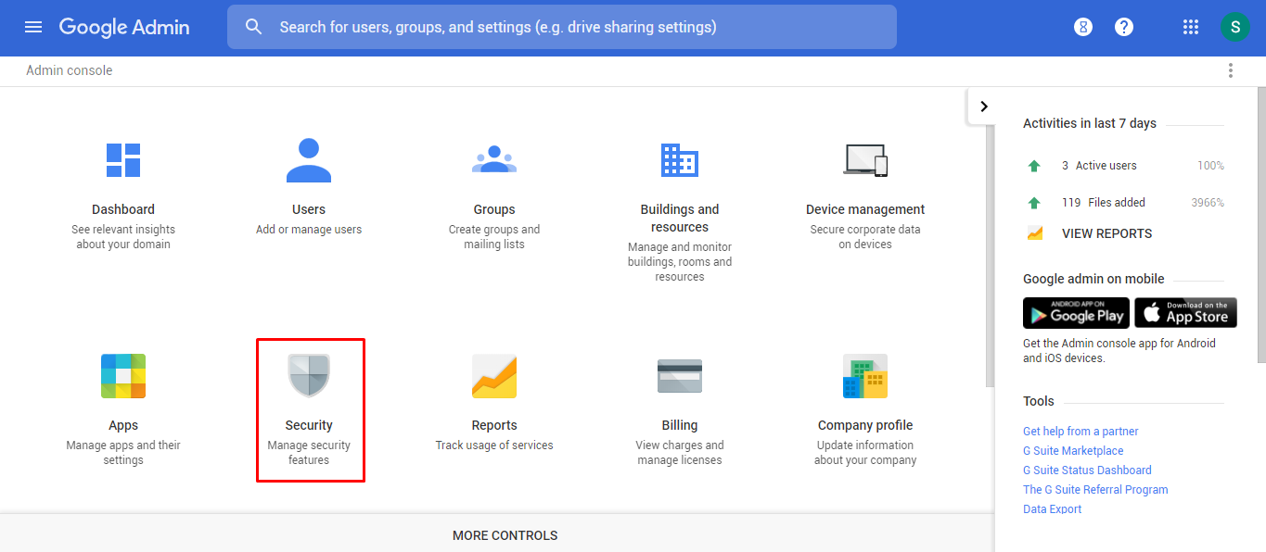
Task: Click the Device management title text
Action: 865,209
